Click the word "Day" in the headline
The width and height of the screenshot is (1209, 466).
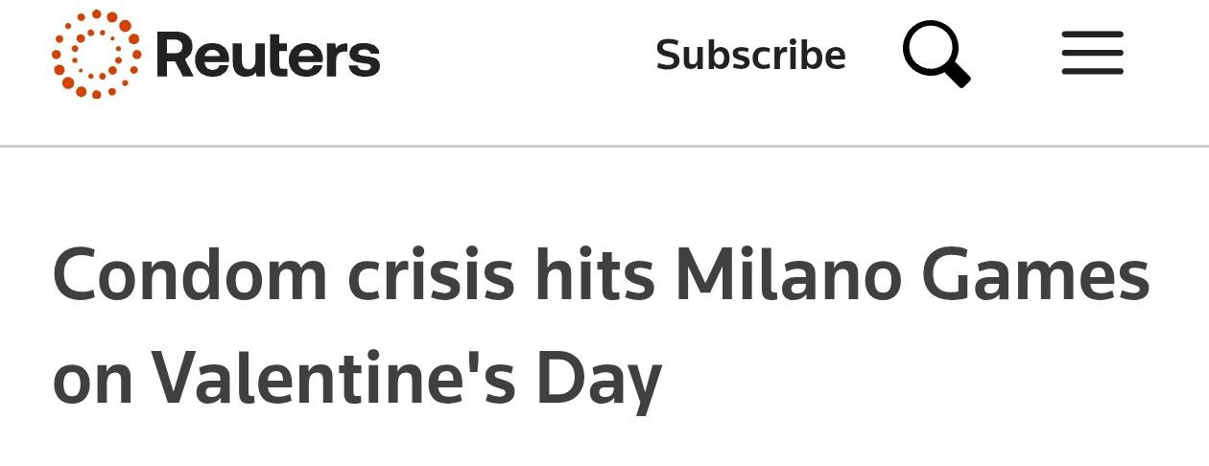click(x=603, y=378)
